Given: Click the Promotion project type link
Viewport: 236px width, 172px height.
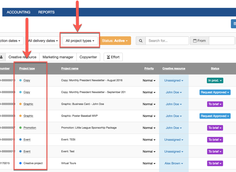Looking at the screenshot, I should (30, 128).
